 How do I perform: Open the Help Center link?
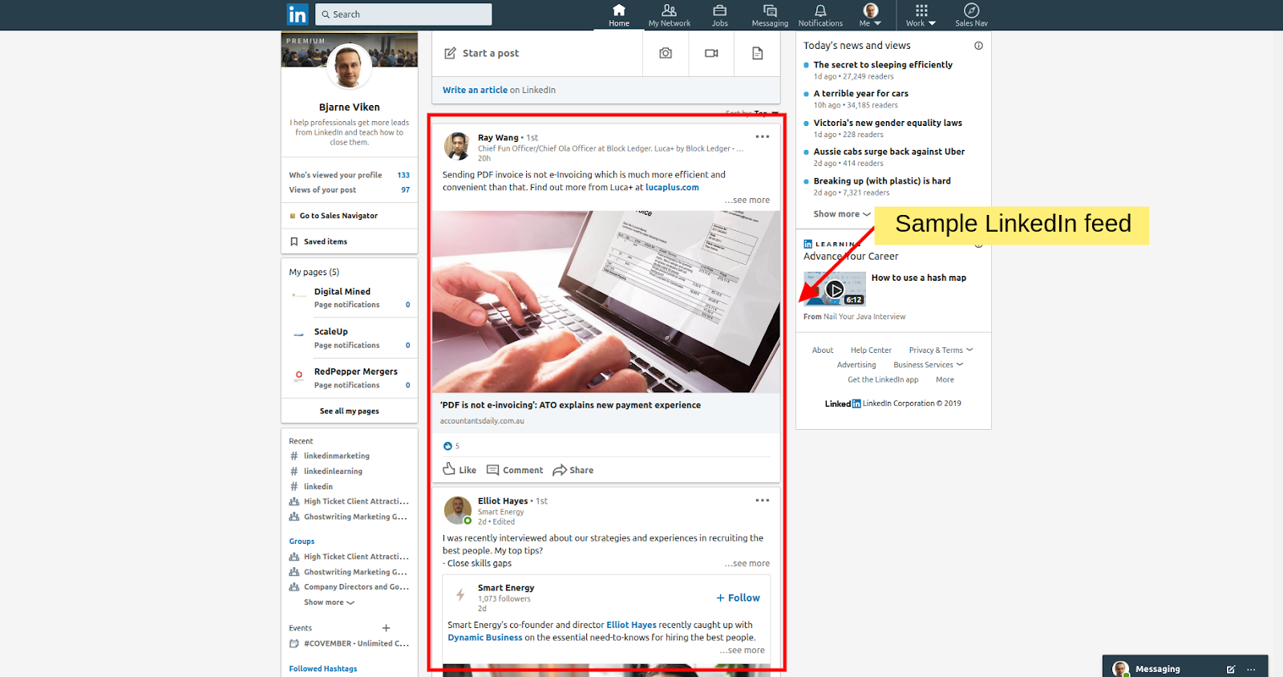(x=870, y=351)
